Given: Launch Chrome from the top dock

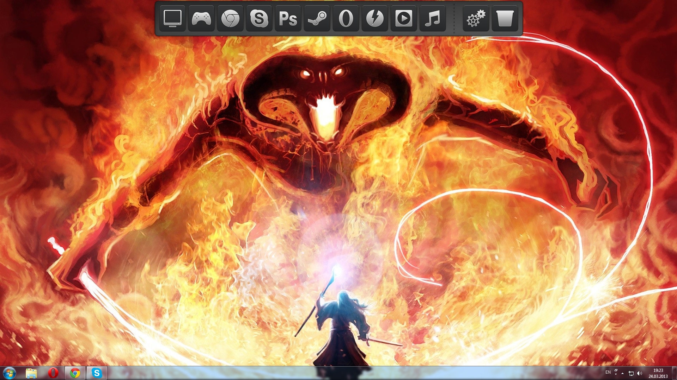Looking at the screenshot, I should coord(230,18).
